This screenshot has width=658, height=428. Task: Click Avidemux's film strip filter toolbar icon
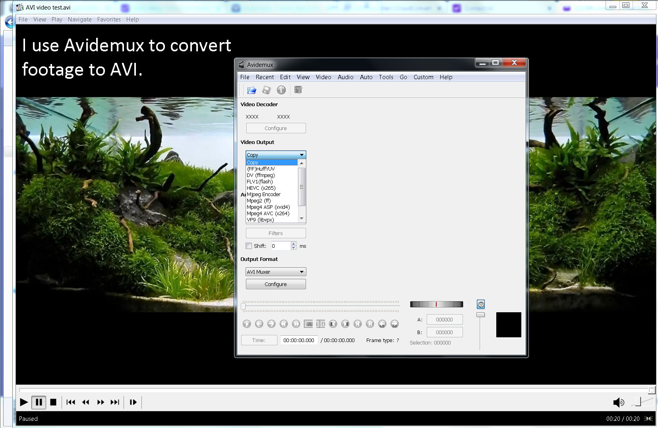[298, 90]
